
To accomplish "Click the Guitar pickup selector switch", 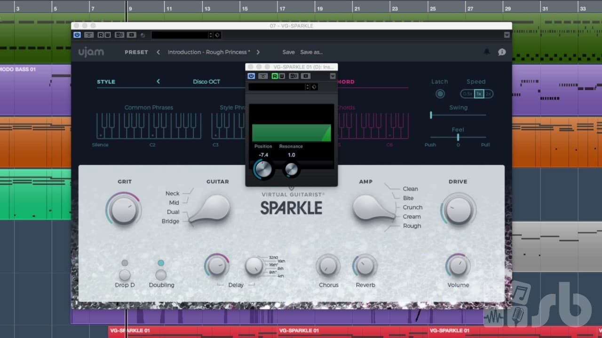I will [x=210, y=208].
